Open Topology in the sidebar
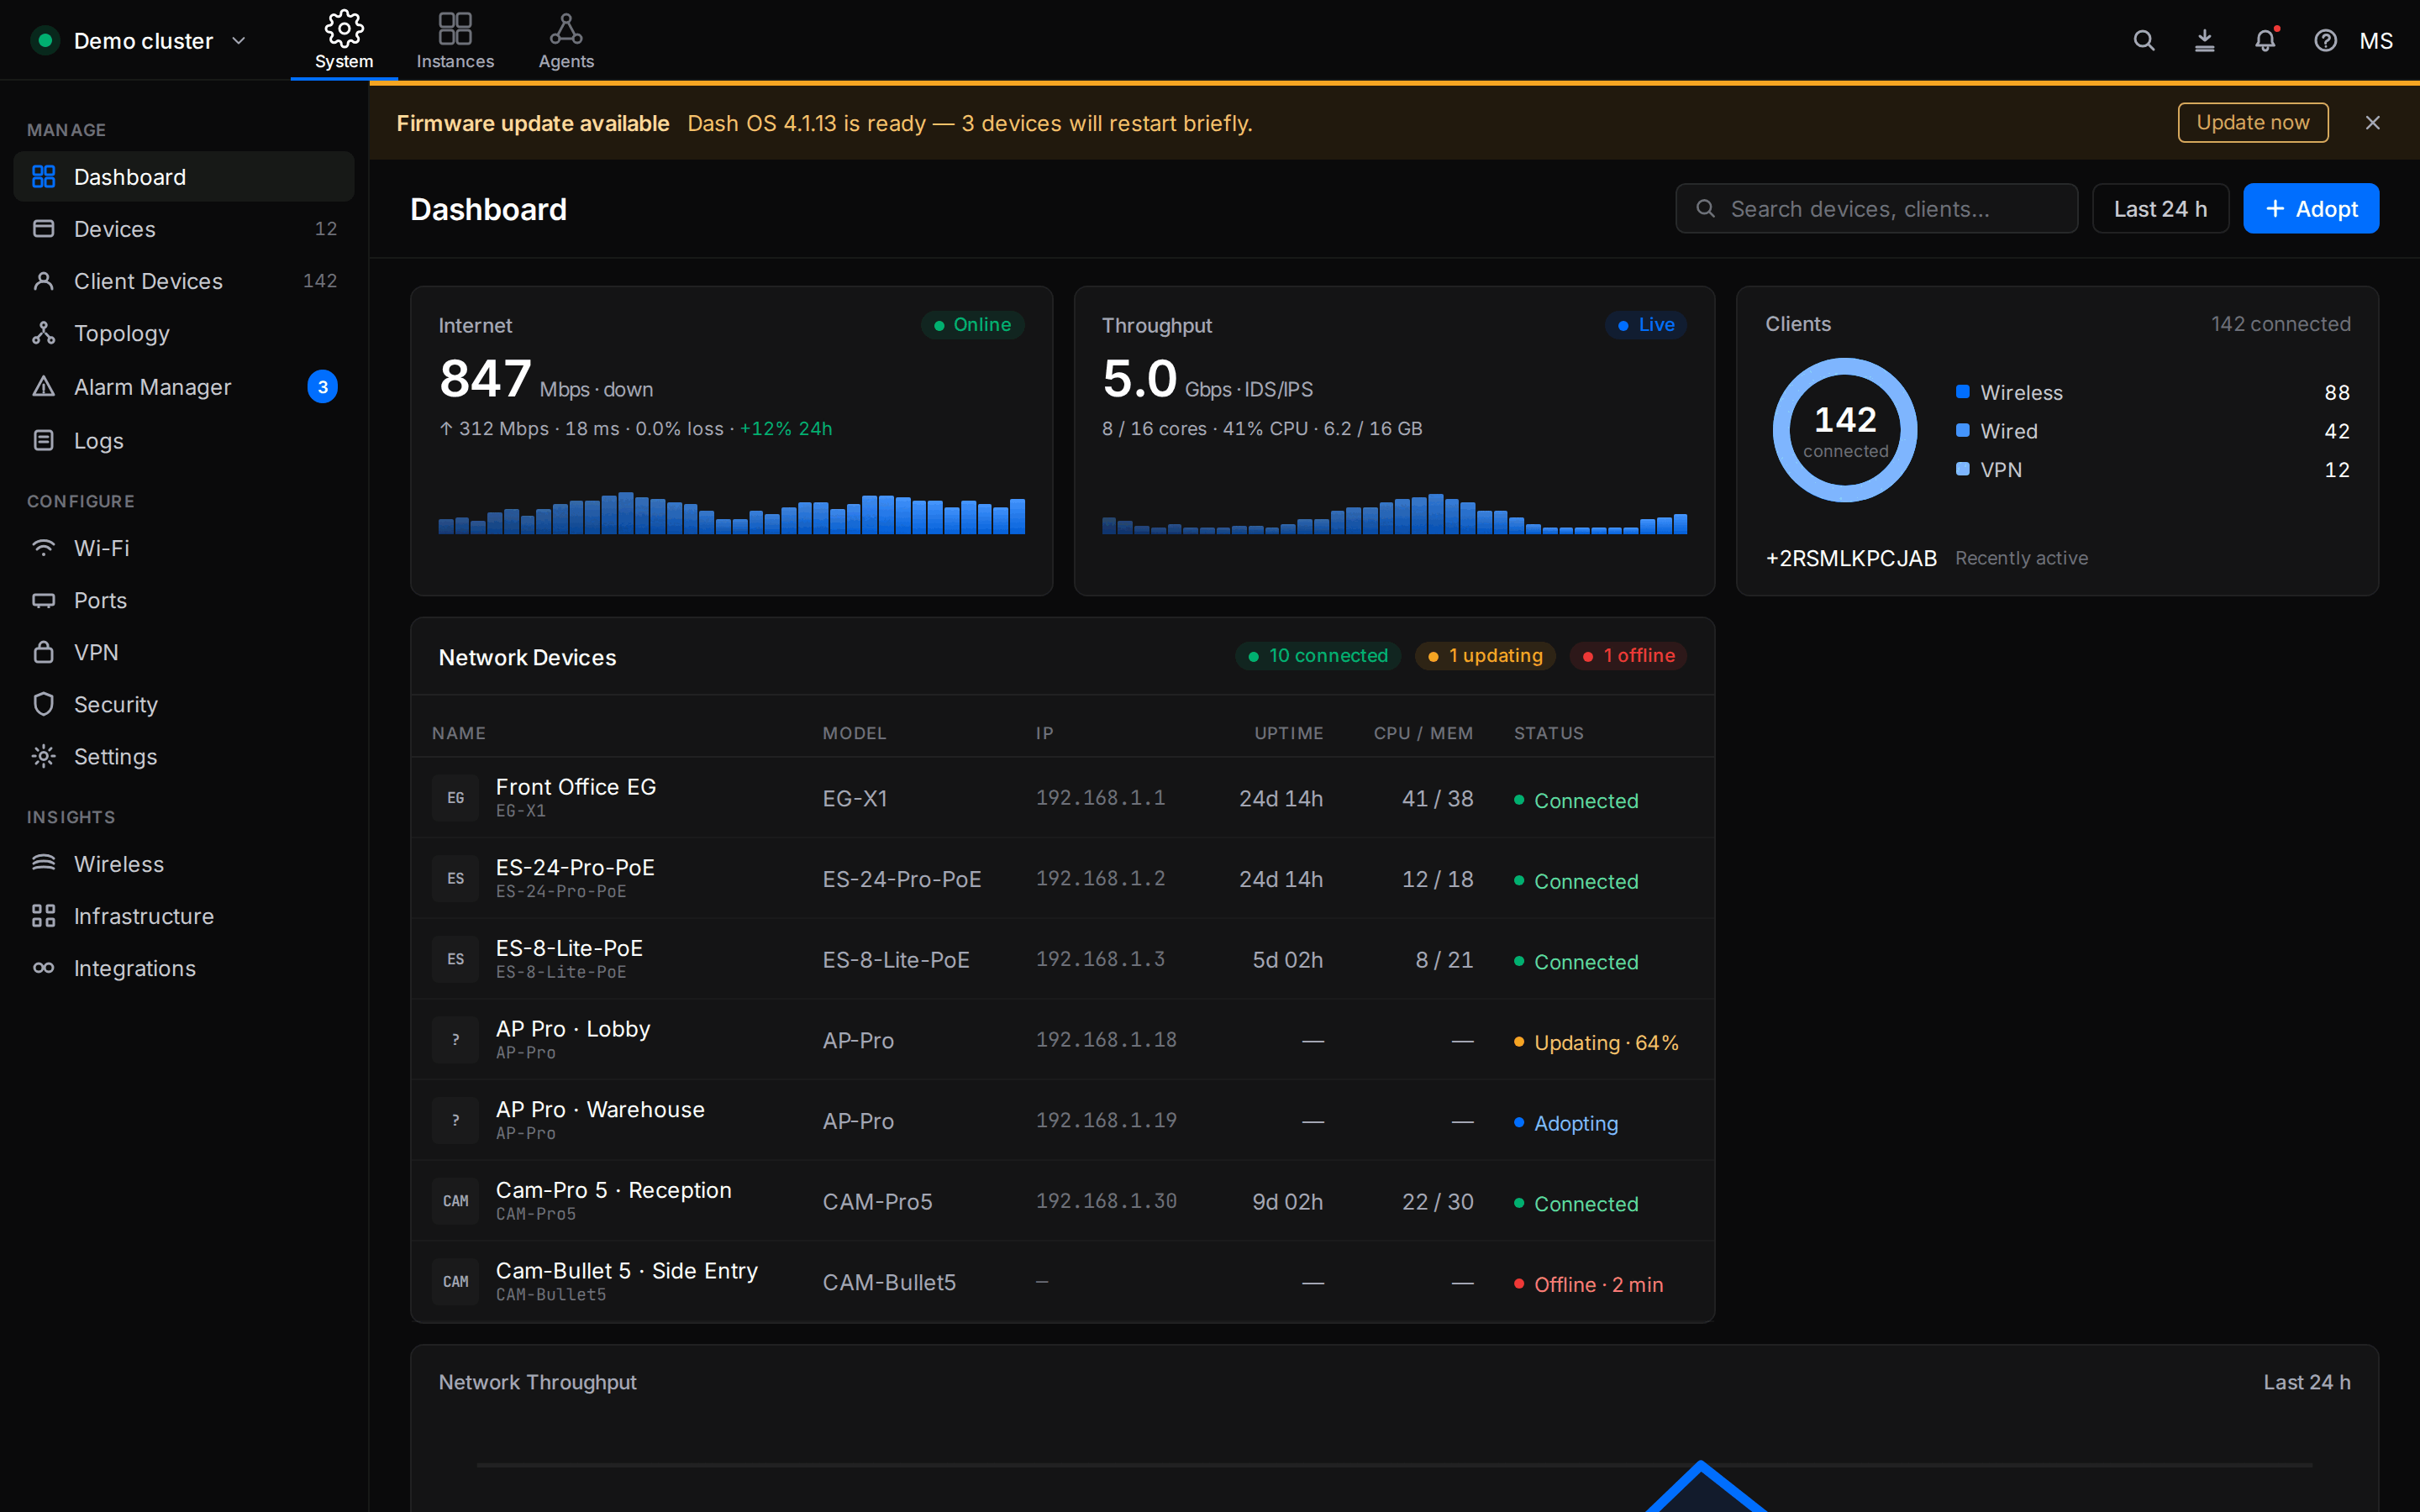The width and height of the screenshot is (2420, 1512). (184, 333)
